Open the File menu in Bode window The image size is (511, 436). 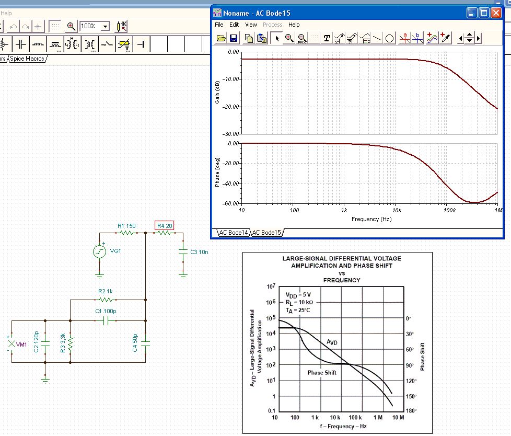(219, 25)
